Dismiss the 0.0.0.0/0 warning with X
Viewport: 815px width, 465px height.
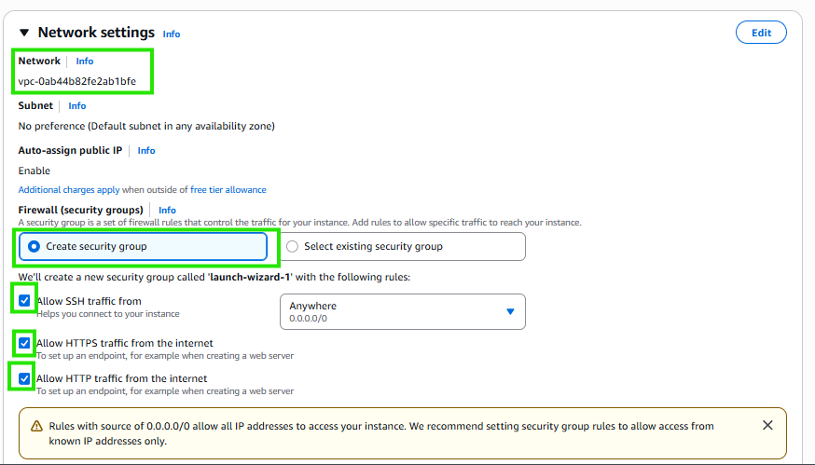point(767,426)
